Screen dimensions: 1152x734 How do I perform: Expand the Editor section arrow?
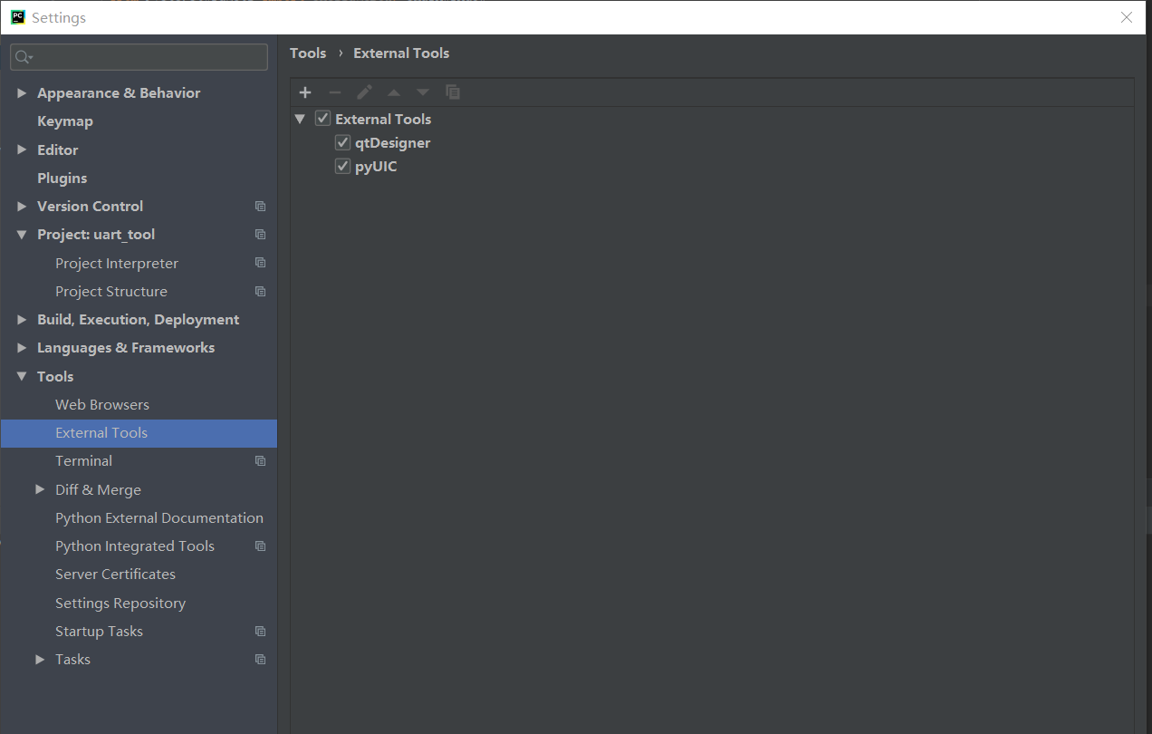[x=22, y=150]
